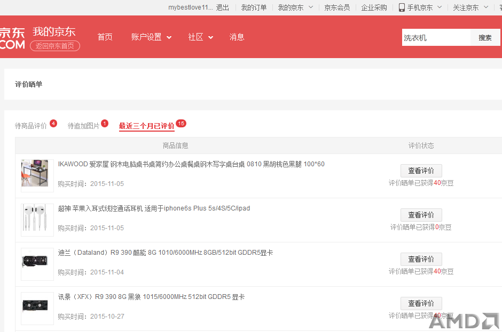This screenshot has height=332, width=502.
Task: Open the 京东会员 link
Action: click(337, 7)
